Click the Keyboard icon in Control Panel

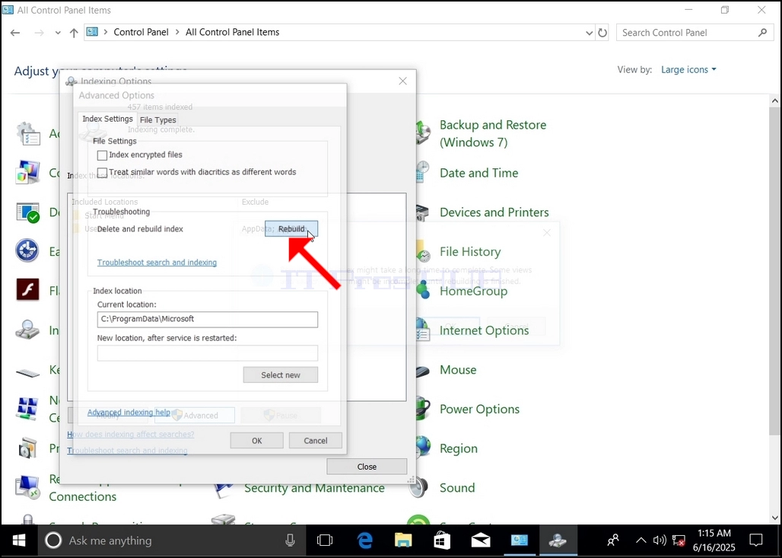coord(27,372)
